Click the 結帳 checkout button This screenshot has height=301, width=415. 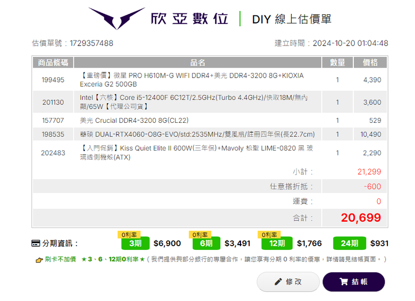pyautogui.click(x=354, y=282)
